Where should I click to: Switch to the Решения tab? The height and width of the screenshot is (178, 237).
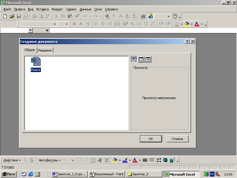(45, 50)
